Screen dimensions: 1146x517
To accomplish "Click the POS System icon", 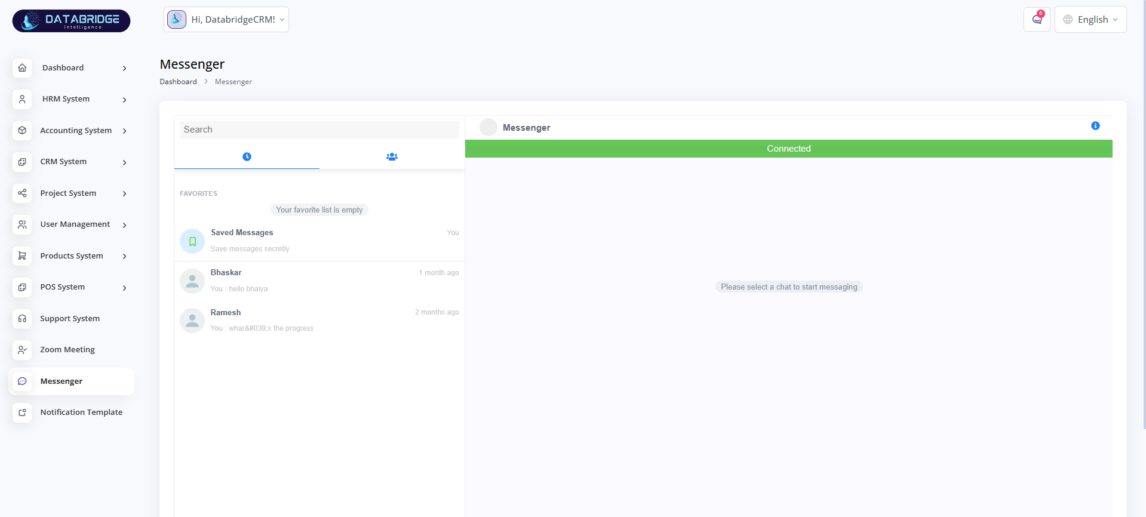I will click(22, 287).
